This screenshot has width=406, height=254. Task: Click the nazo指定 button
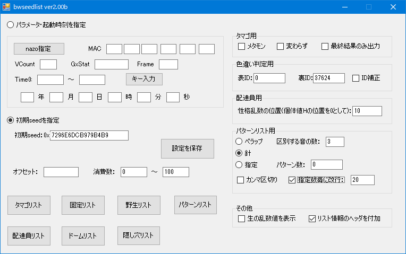39,49
